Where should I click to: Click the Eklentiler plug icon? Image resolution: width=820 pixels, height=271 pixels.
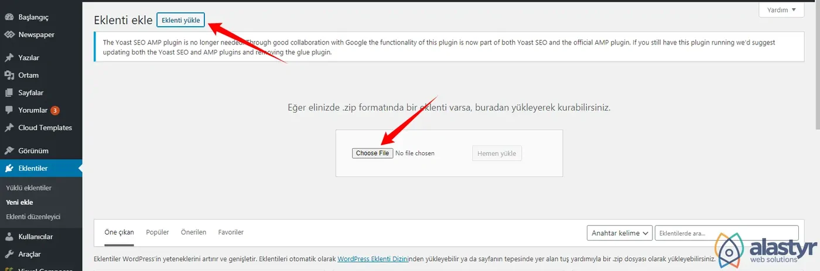click(x=9, y=169)
